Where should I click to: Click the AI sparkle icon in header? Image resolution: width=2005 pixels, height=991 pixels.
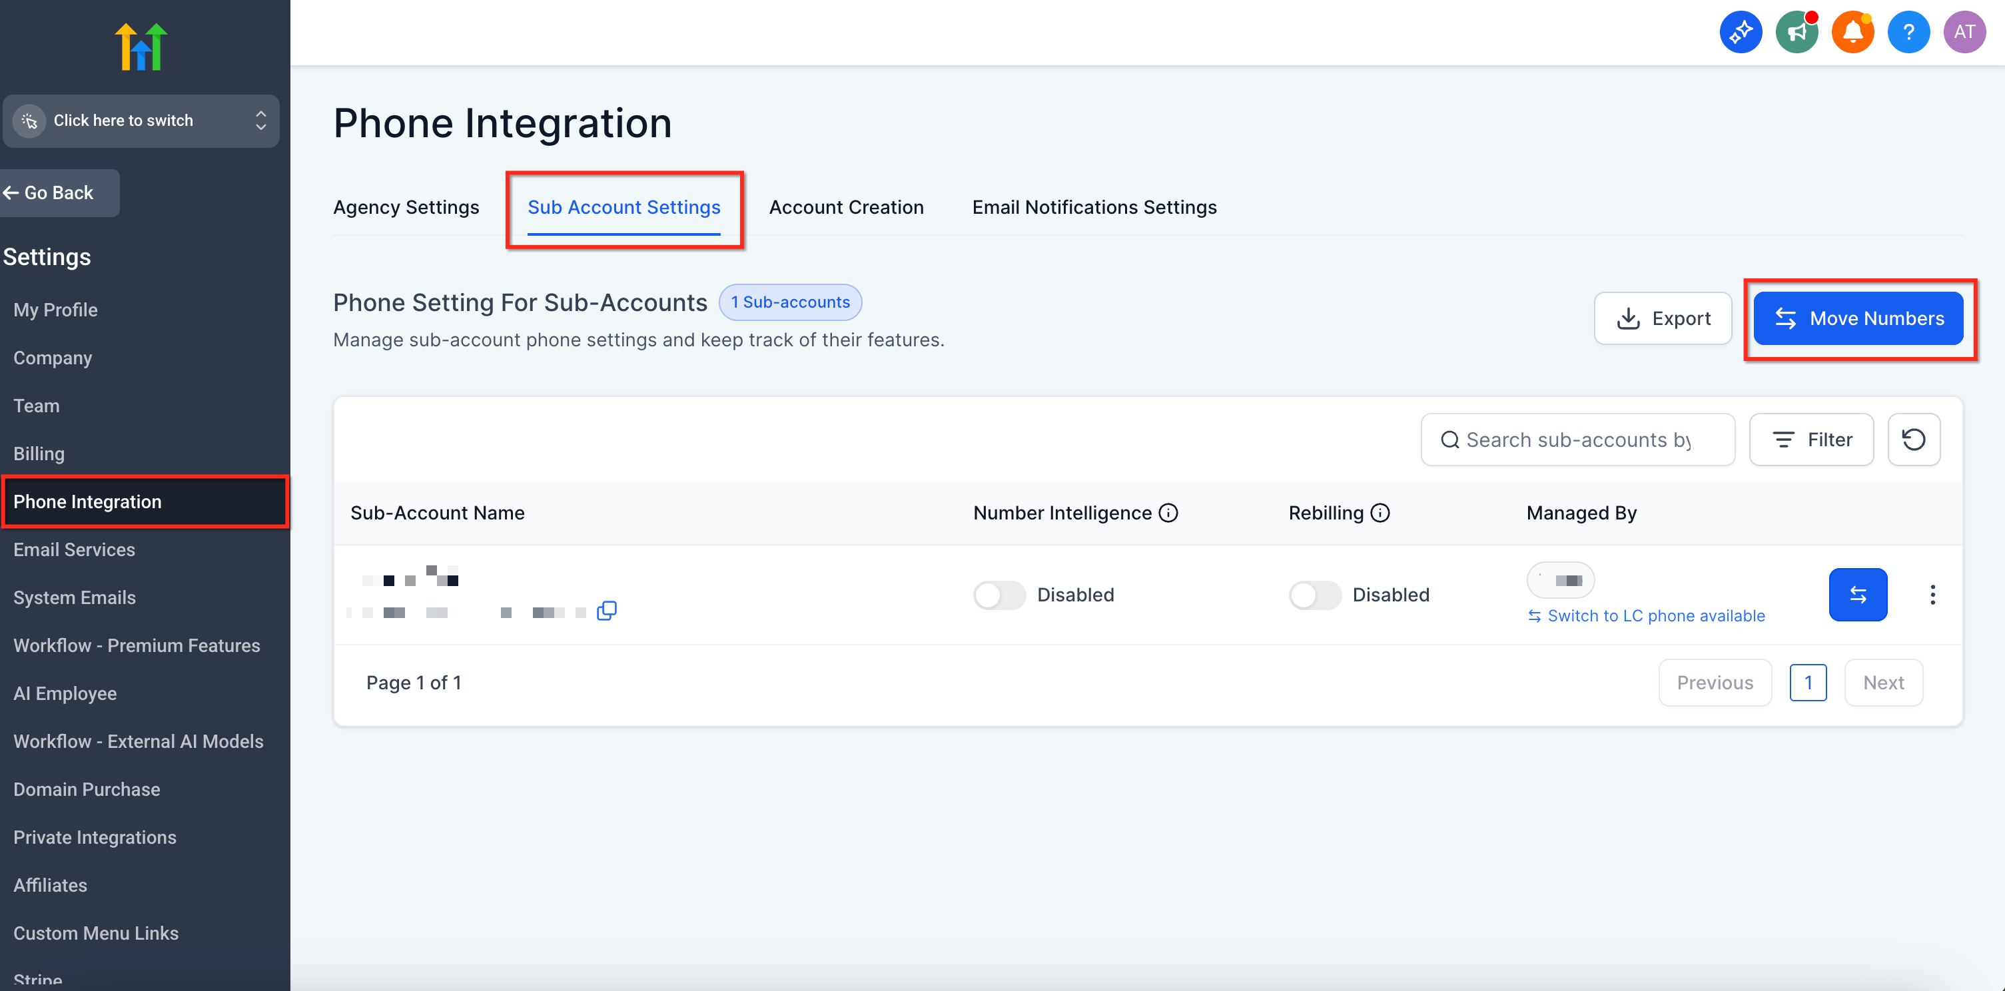1740,32
